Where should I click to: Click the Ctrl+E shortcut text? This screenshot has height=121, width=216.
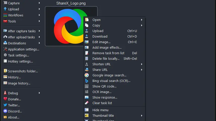(x=132, y=42)
